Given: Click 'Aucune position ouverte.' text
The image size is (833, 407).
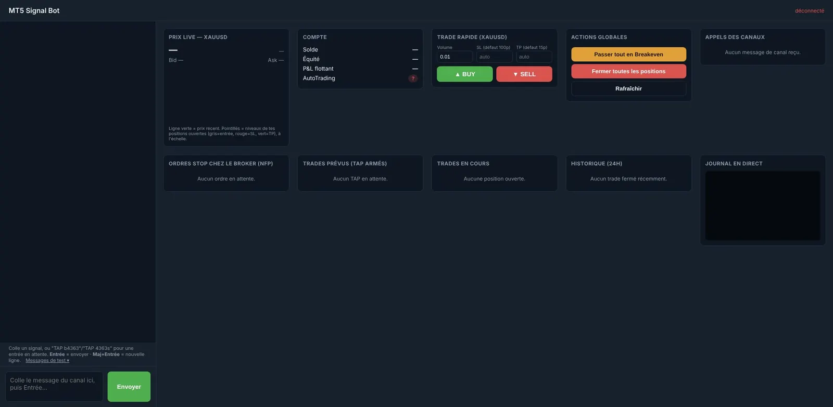Looking at the screenshot, I should 495,179.
